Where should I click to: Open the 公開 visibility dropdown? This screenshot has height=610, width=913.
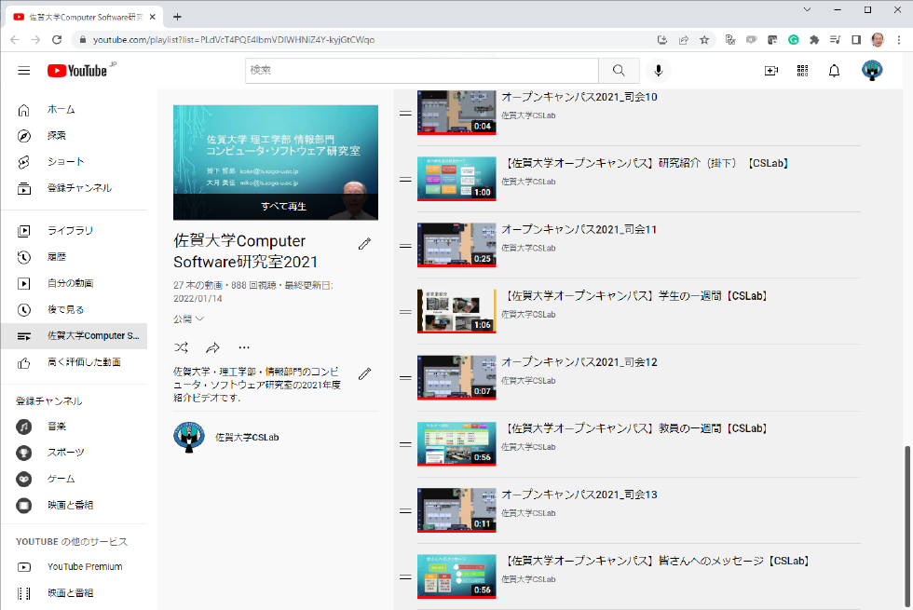point(188,319)
